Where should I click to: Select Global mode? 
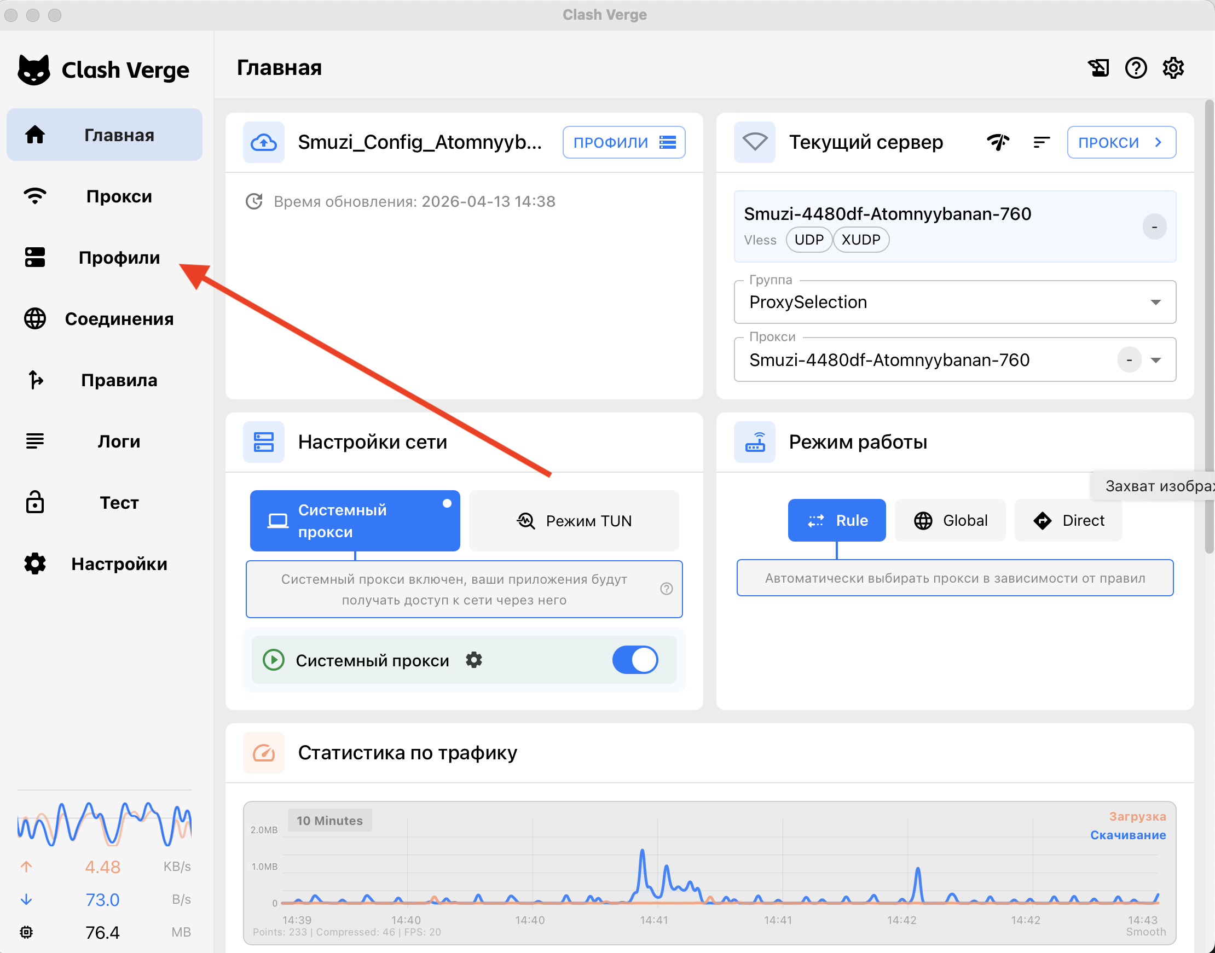pos(950,520)
